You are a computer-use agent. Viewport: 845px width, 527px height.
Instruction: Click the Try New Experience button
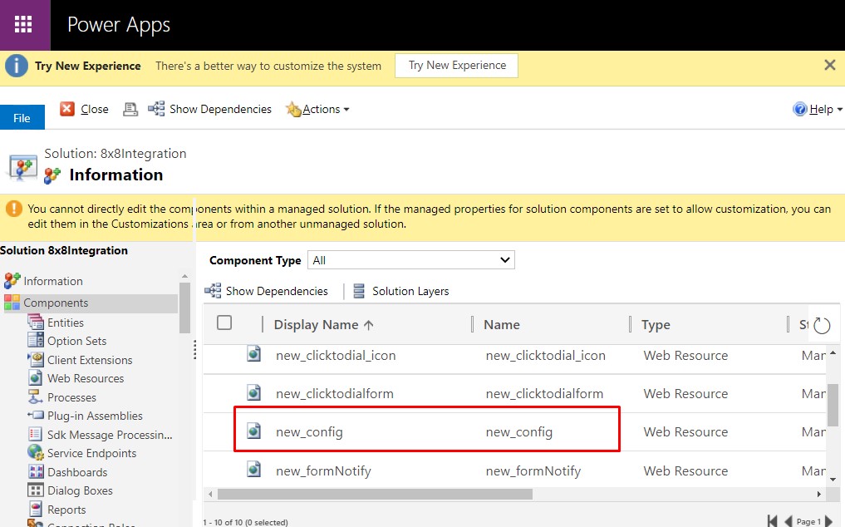click(x=456, y=66)
